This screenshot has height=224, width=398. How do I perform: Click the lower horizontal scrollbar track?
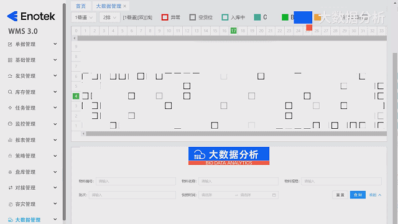[236, 134]
